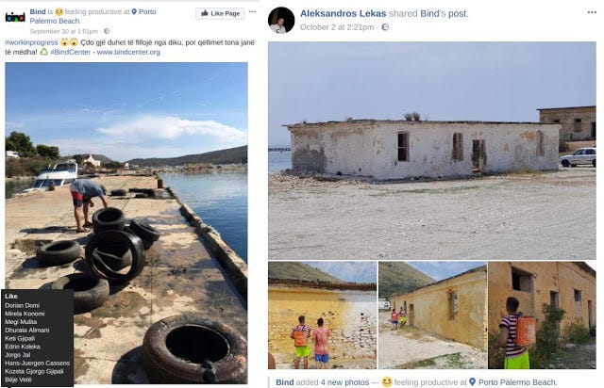Click the '4 new photos' link
The width and height of the screenshot is (604, 388).
point(344,382)
